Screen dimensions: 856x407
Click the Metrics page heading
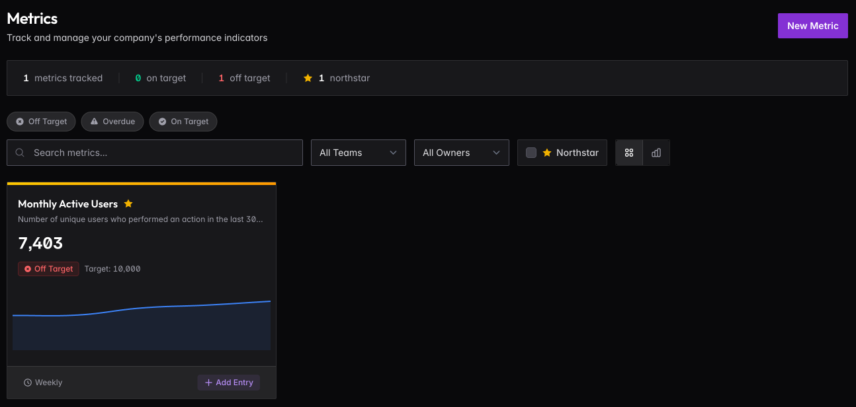tap(32, 18)
